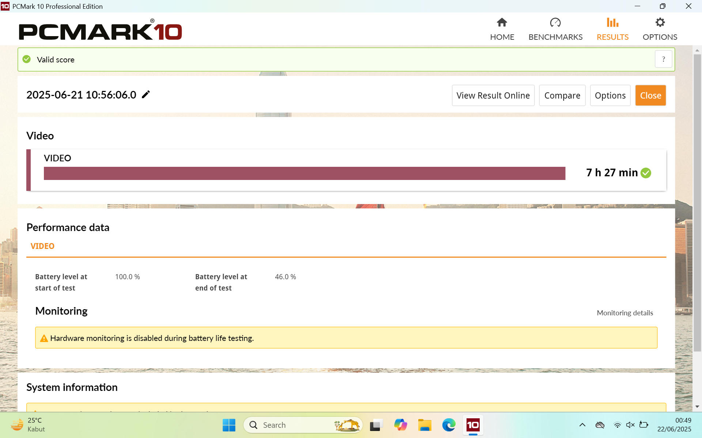Click the question mark help button

click(663, 59)
